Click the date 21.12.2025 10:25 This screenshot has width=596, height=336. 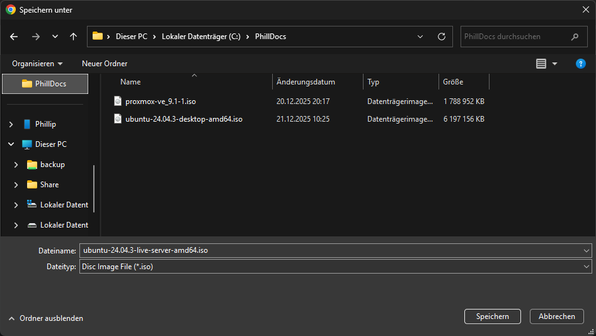[x=303, y=119]
